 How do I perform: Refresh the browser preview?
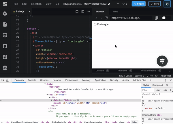(x=106, y=18)
